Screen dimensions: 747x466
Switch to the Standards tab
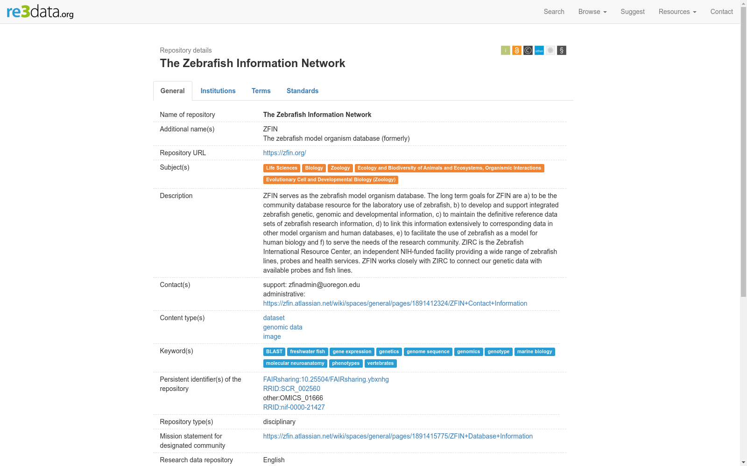point(303,91)
